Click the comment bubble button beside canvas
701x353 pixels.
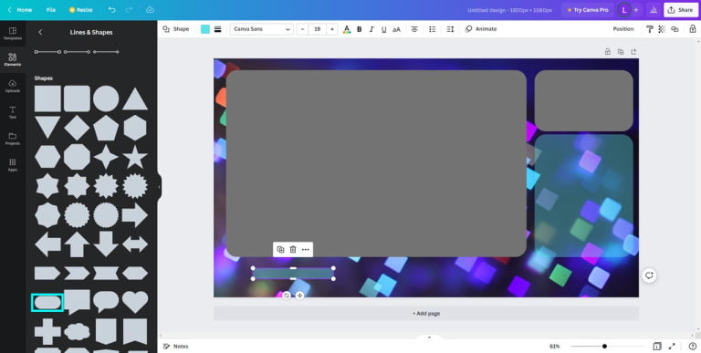point(649,275)
